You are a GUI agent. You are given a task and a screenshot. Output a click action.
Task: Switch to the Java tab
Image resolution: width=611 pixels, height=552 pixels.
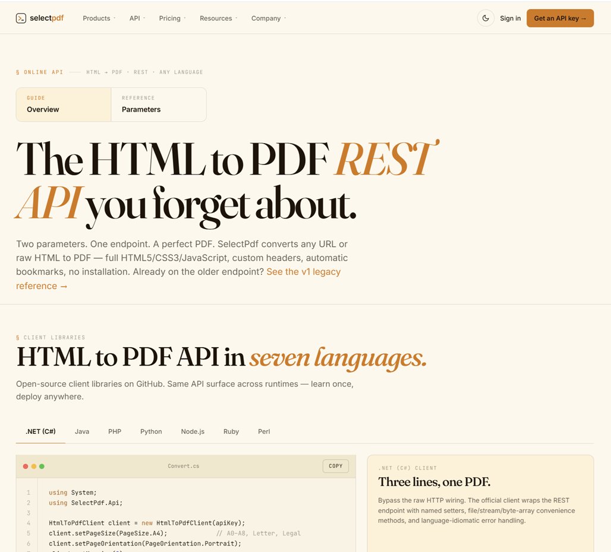click(x=82, y=432)
